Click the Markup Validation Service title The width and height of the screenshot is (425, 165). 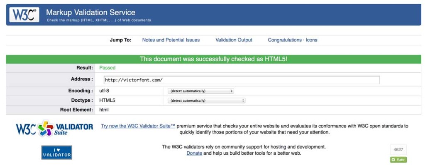tap(90, 12)
